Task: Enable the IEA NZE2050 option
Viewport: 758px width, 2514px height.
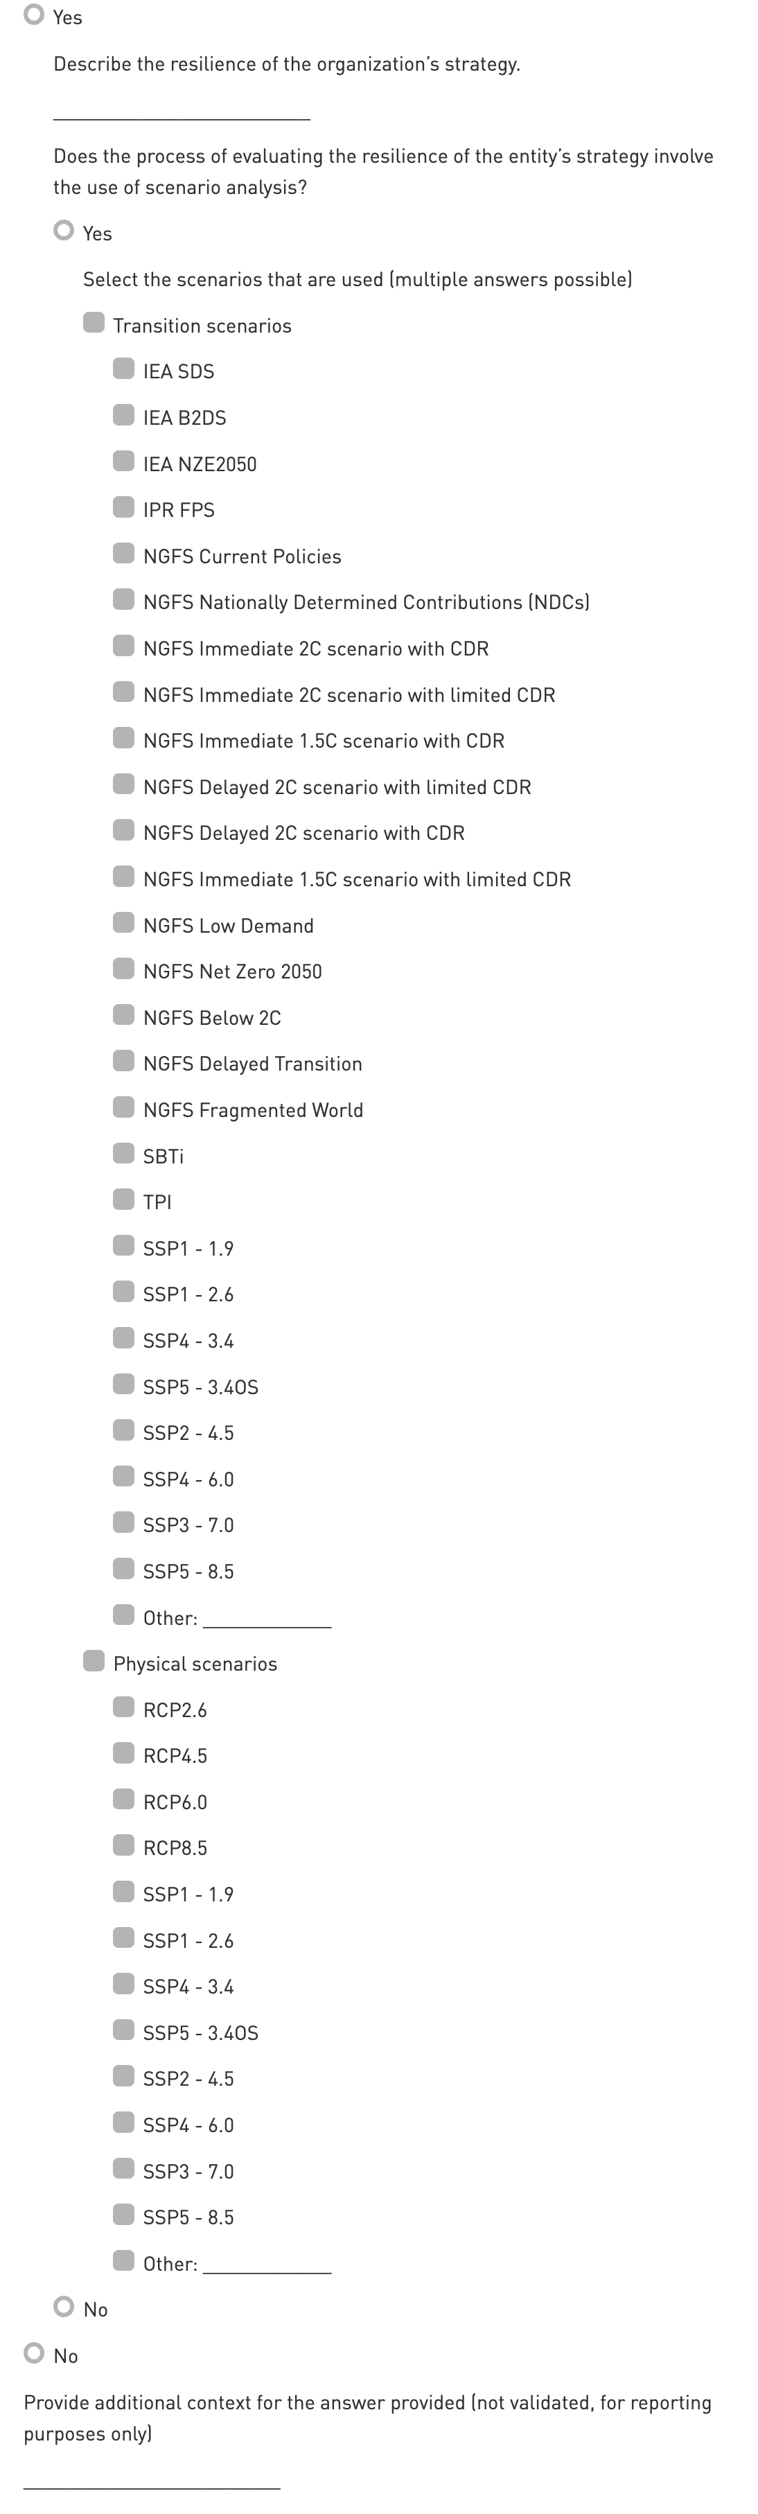Action: 123,462
